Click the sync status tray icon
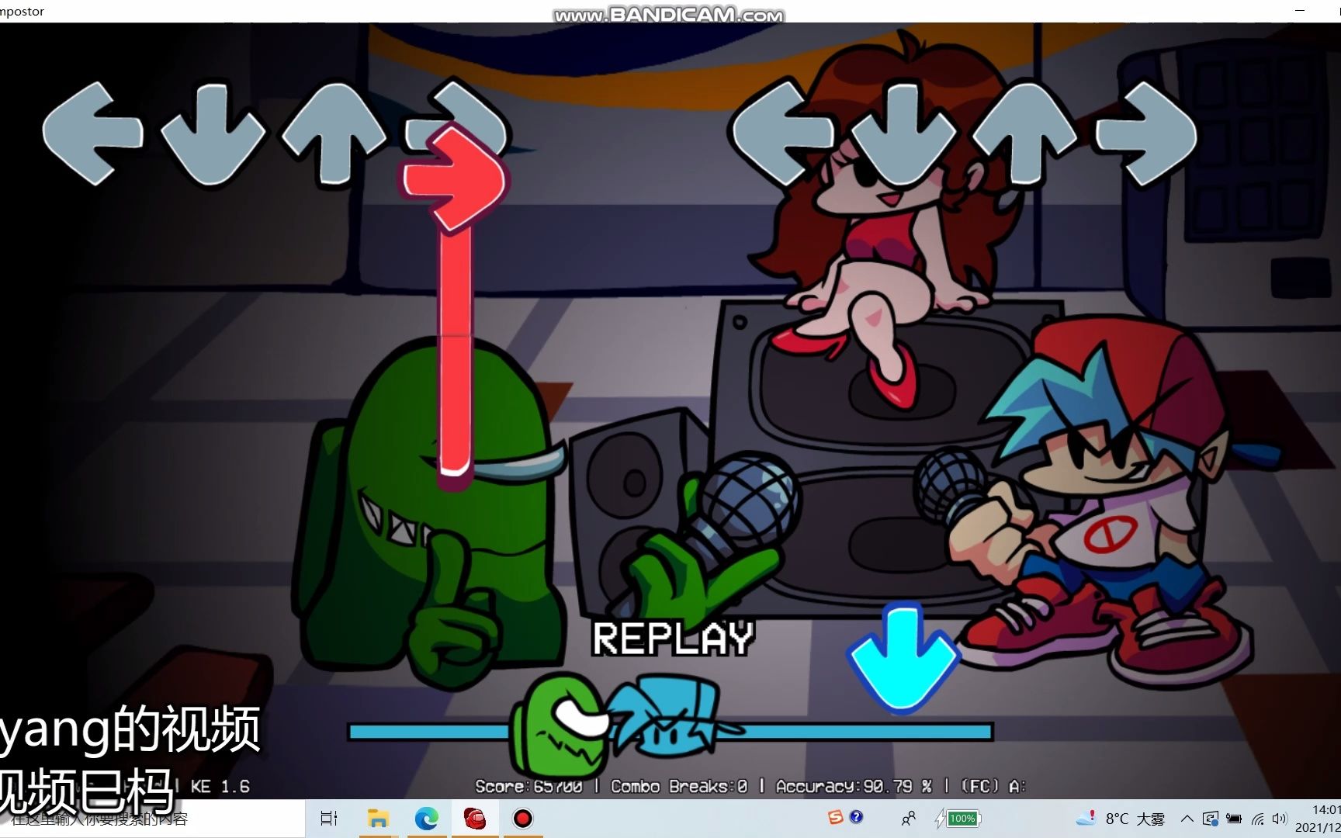The image size is (1341, 838). [x=1211, y=819]
